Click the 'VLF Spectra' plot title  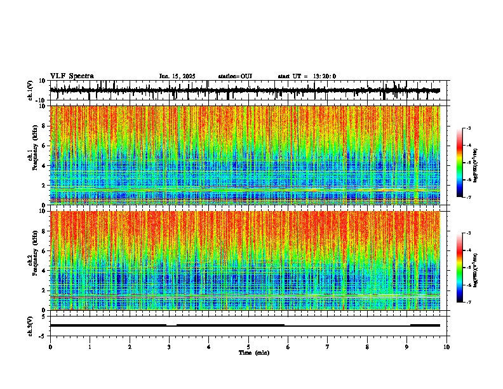tap(72, 76)
